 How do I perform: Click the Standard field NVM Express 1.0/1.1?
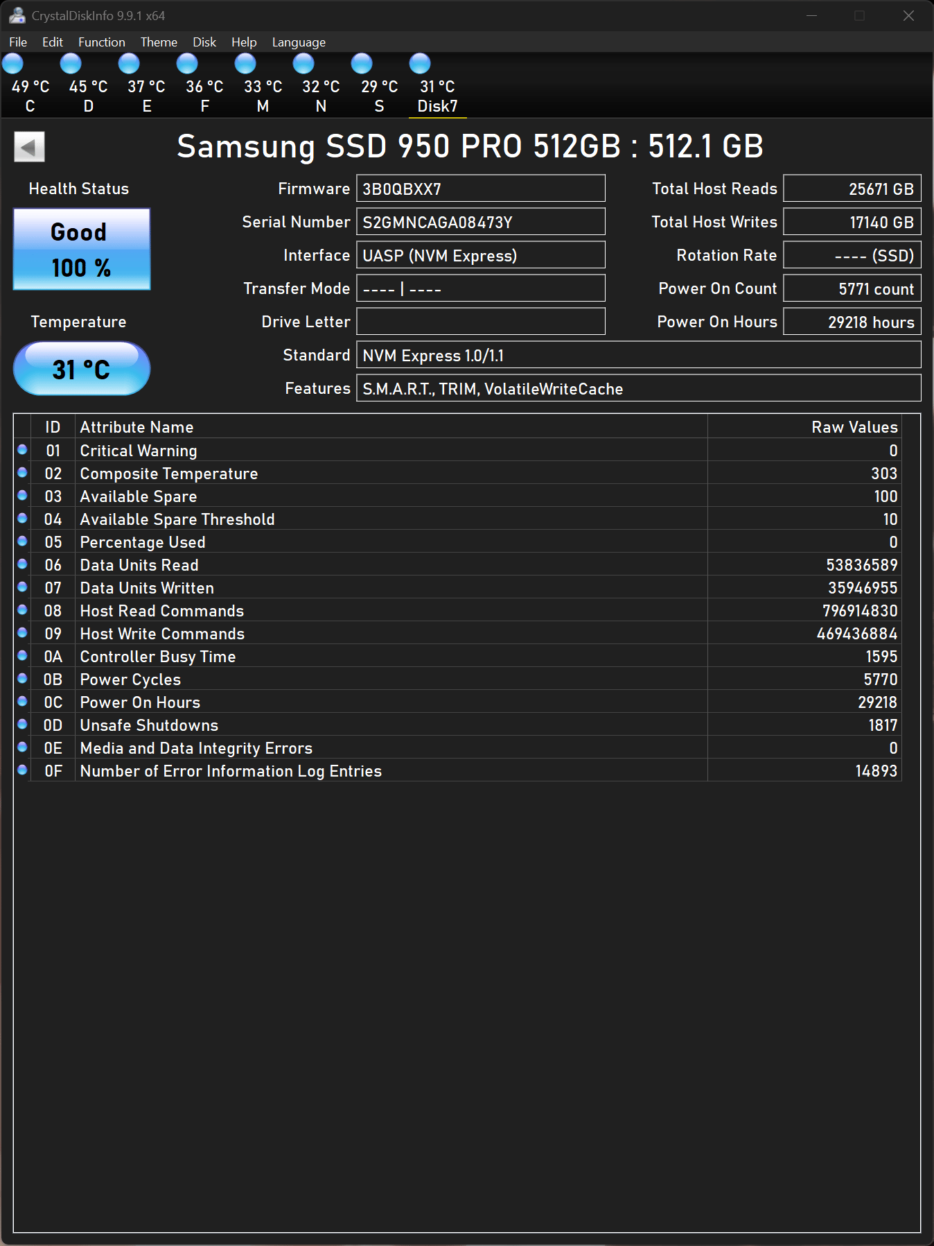639,355
